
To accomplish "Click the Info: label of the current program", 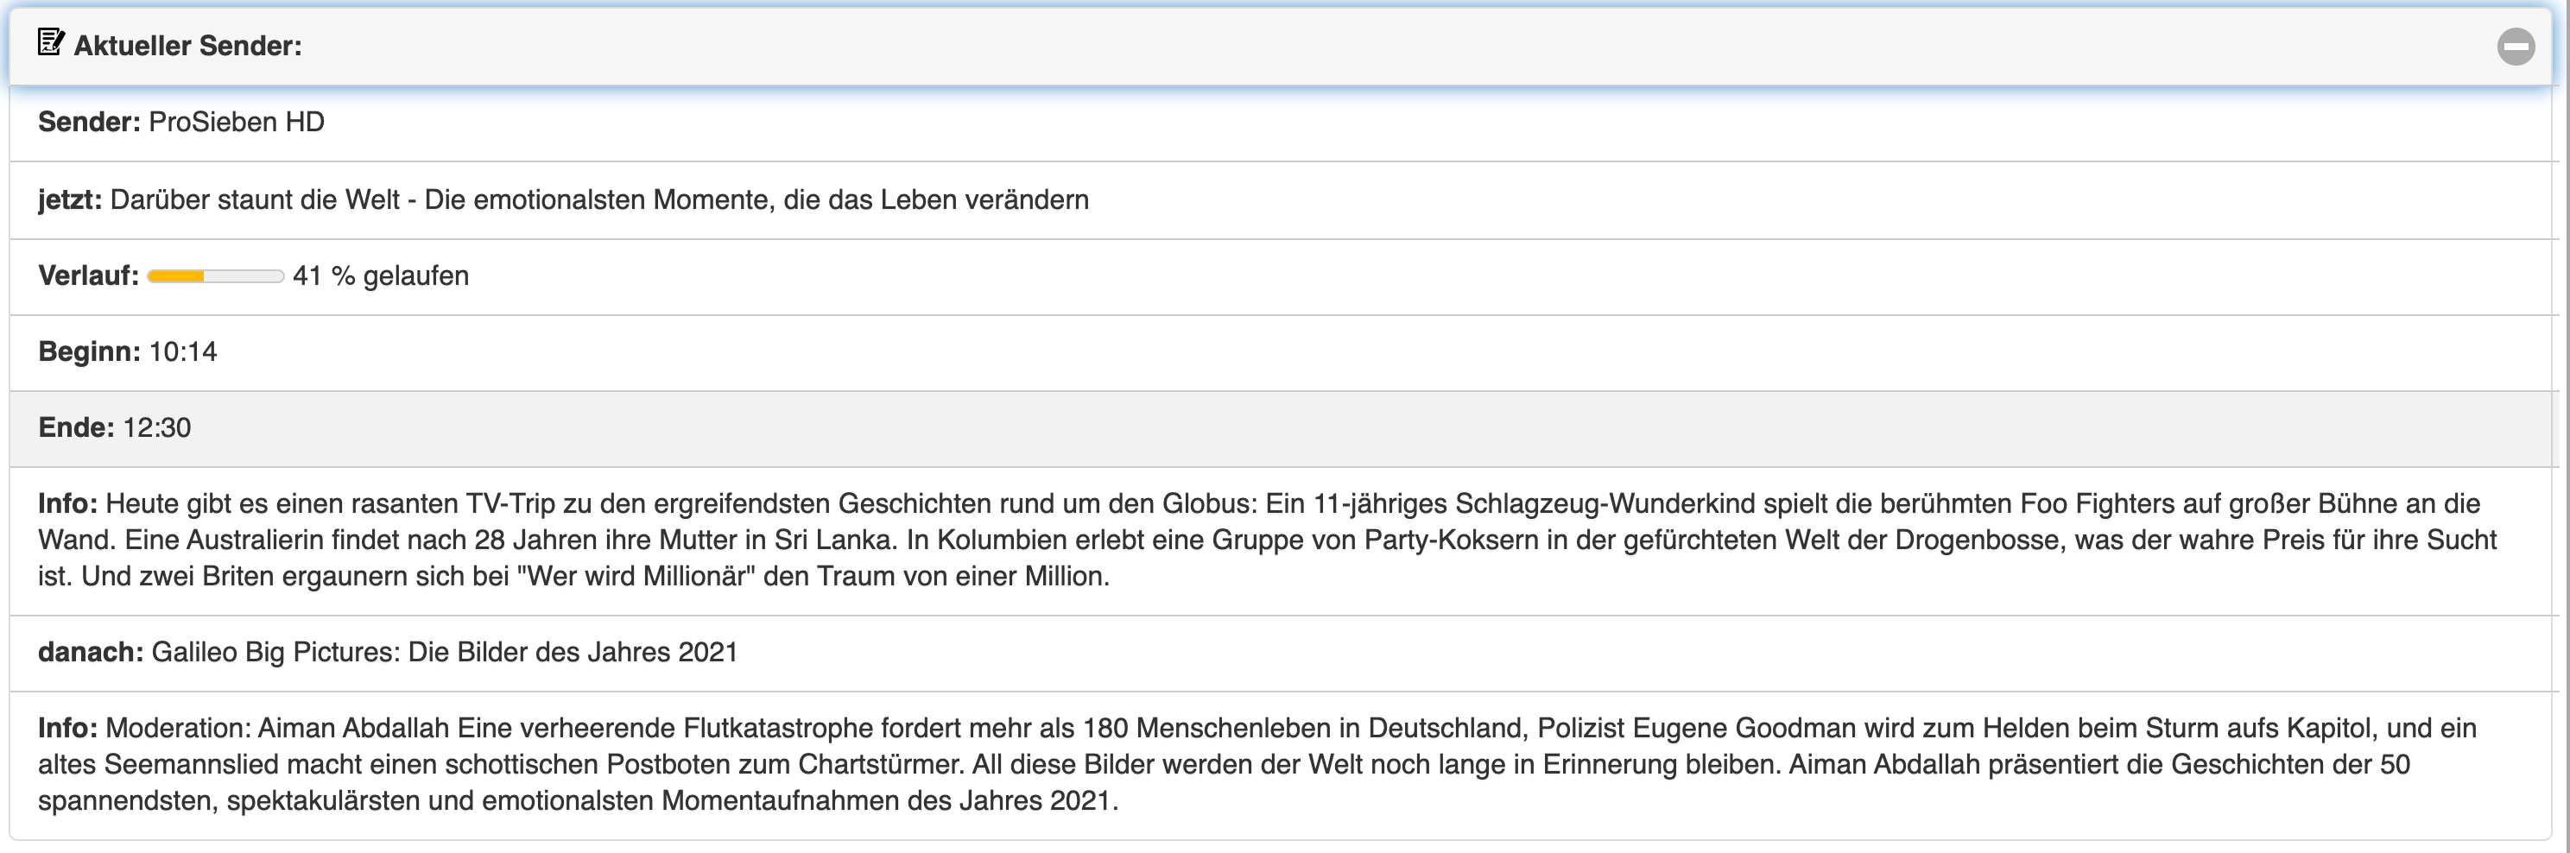I will point(68,502).
